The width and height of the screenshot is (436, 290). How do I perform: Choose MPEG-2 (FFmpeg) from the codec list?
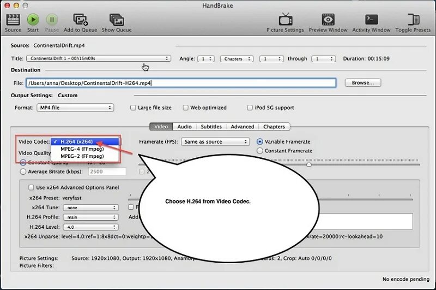tap(86, 156)
